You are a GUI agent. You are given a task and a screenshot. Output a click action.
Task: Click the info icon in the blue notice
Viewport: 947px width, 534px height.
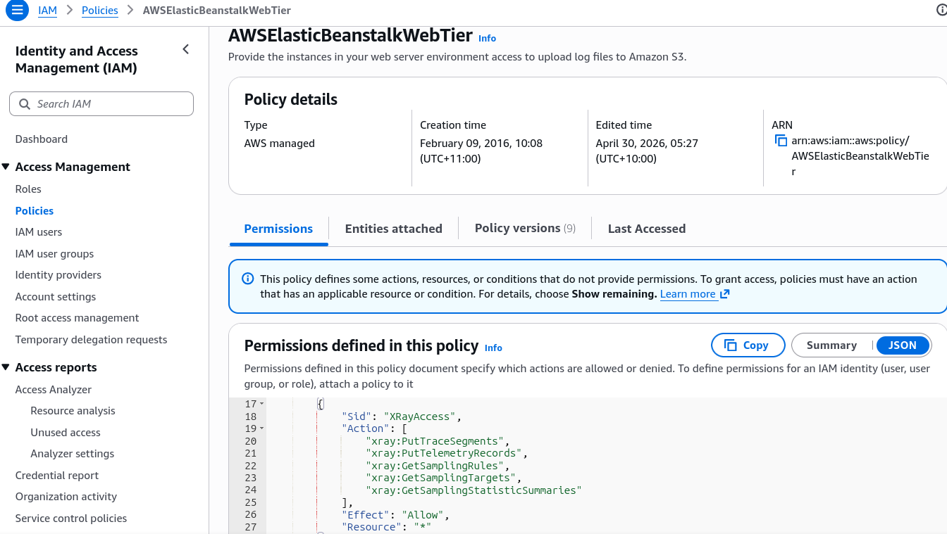pyautogui.click(x=247, y=279)
